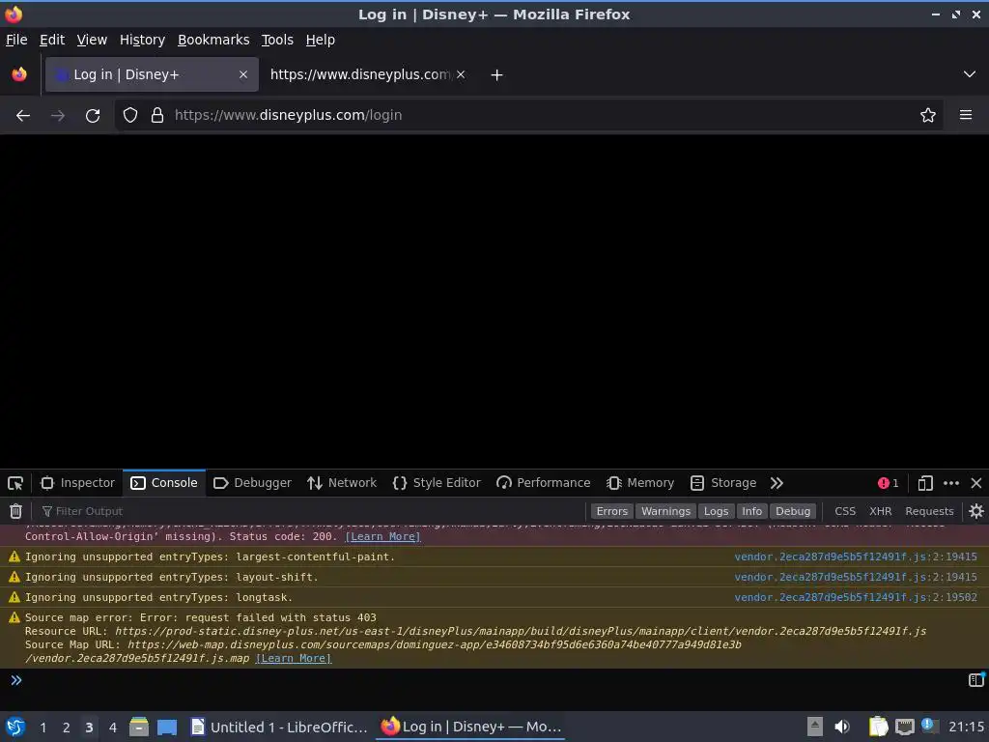Close the second disneyplus.com tab

[x=461, y=74]
